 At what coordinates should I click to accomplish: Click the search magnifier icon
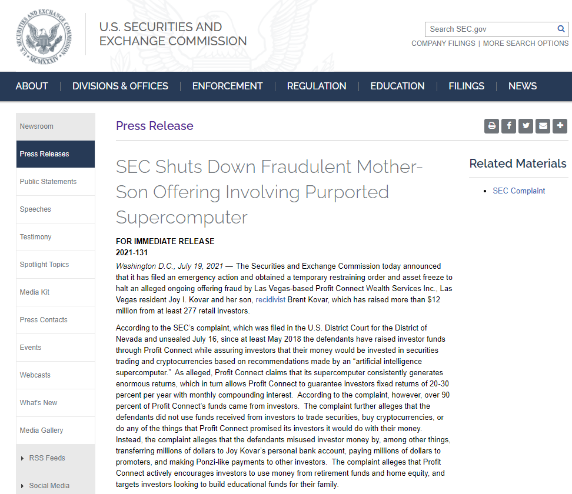(561, 29)
